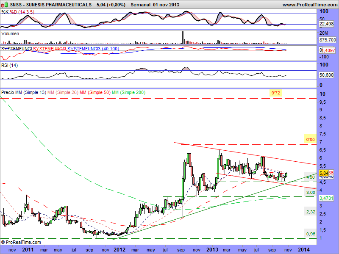Viewport: 339px width, 254px height.
Task: Click the MM (Simple 13) legend
Action: pyautogui.click(x=31, y=92)
